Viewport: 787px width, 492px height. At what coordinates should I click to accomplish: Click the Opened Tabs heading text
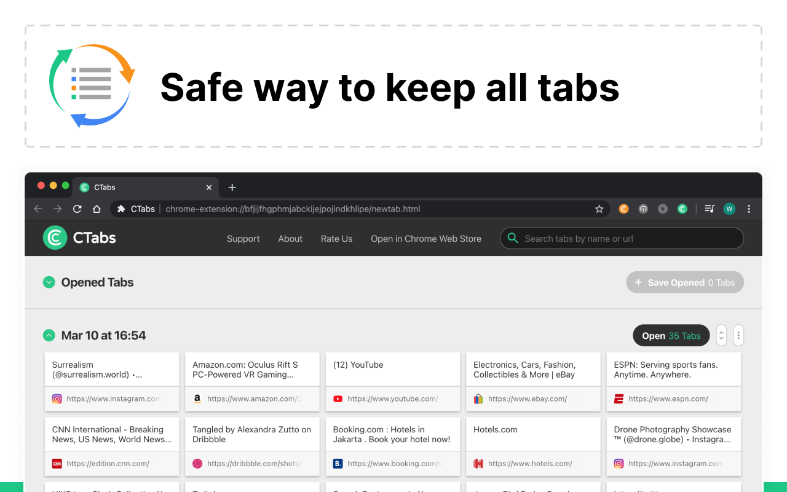tap(97, 282)
